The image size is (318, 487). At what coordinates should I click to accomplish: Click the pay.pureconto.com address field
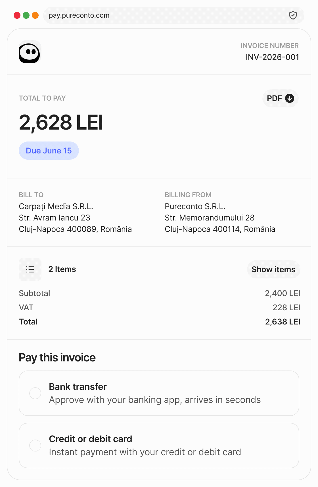click(x=173, y=15)
